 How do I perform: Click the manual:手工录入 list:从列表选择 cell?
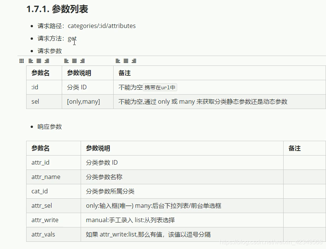click(182, 220)
